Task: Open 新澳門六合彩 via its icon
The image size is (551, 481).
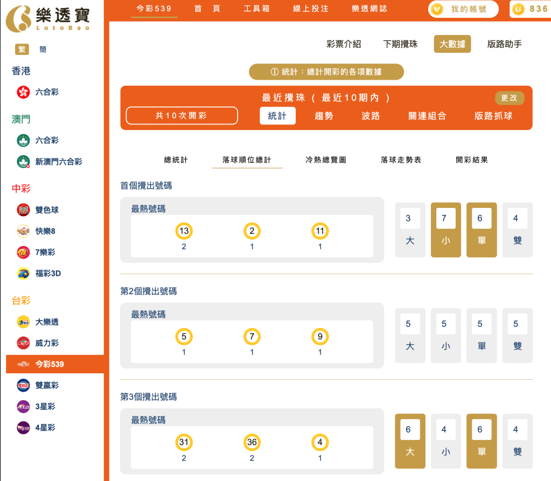Action: [x=22, y=161]
